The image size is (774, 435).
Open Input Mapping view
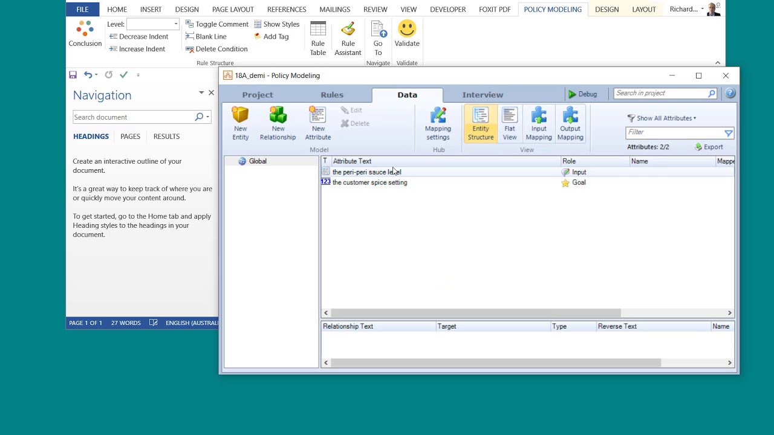click(539, 124)
